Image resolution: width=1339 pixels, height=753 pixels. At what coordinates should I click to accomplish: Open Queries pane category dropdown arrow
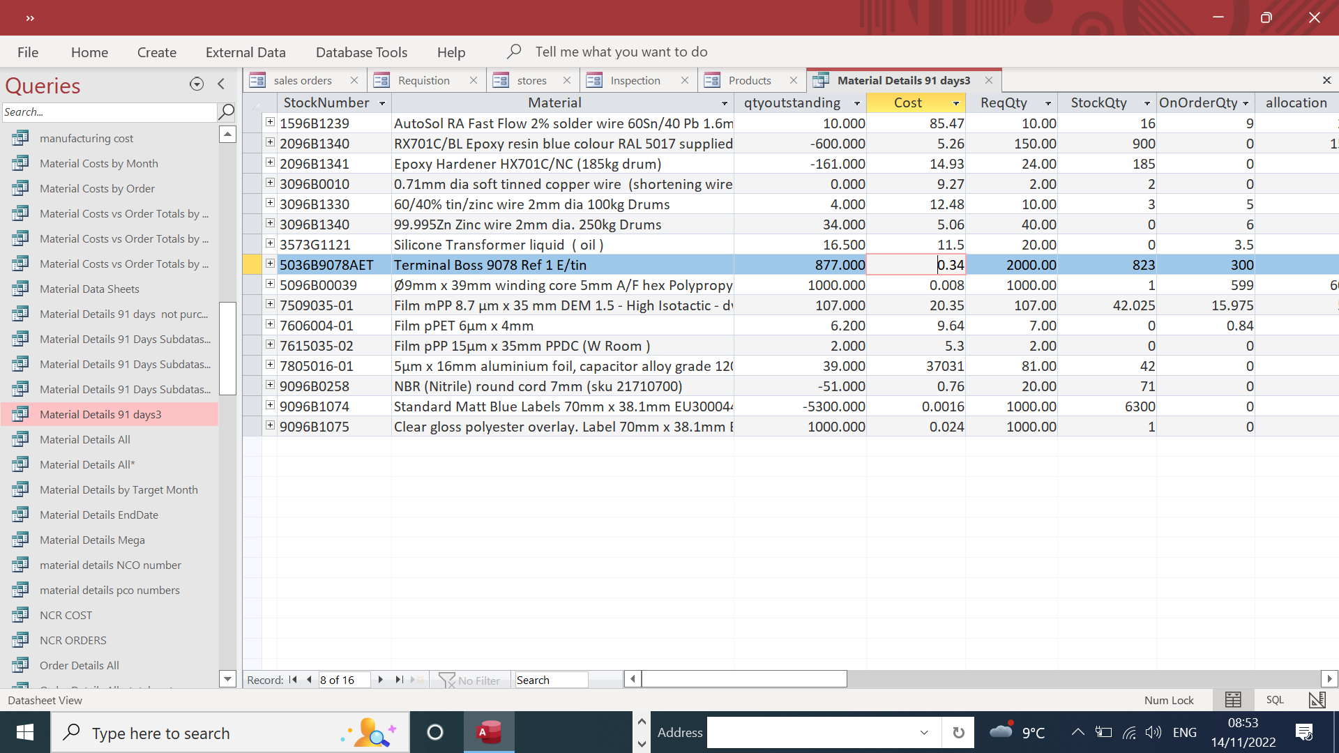click(197, 84)
